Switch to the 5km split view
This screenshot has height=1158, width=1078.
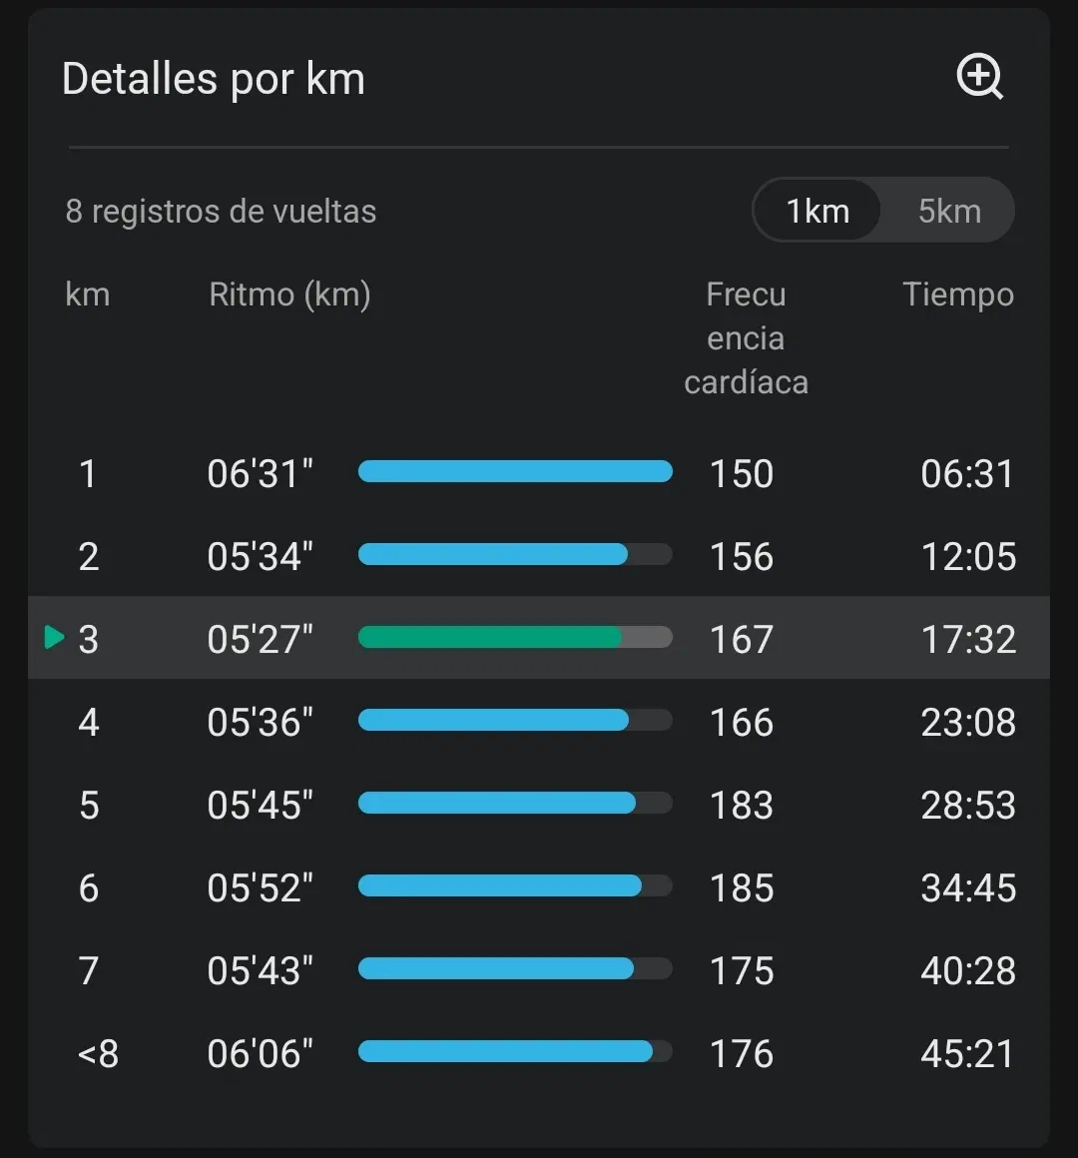coord(949,211)
